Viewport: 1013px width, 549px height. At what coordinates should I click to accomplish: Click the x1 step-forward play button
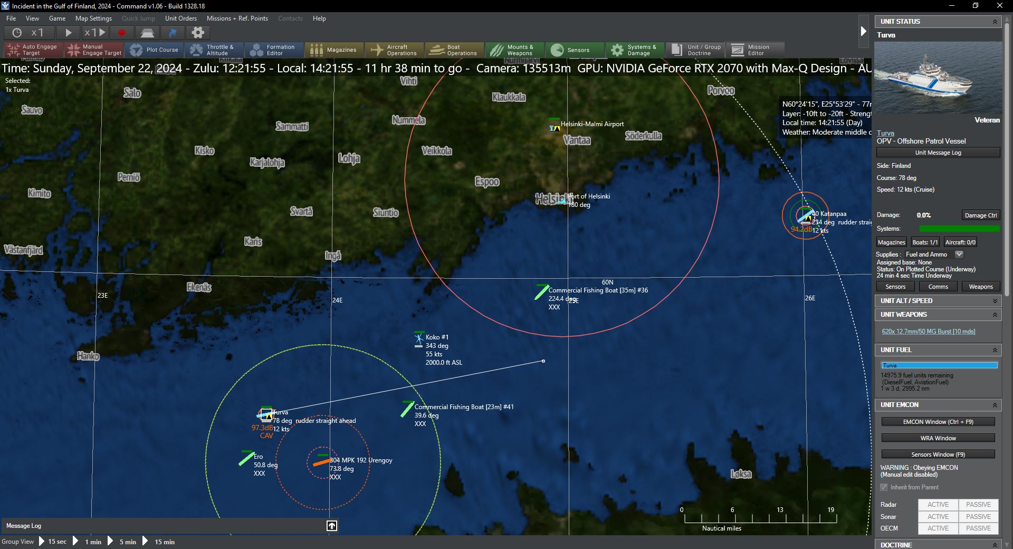pyautogui.click(x=95, y=33)
